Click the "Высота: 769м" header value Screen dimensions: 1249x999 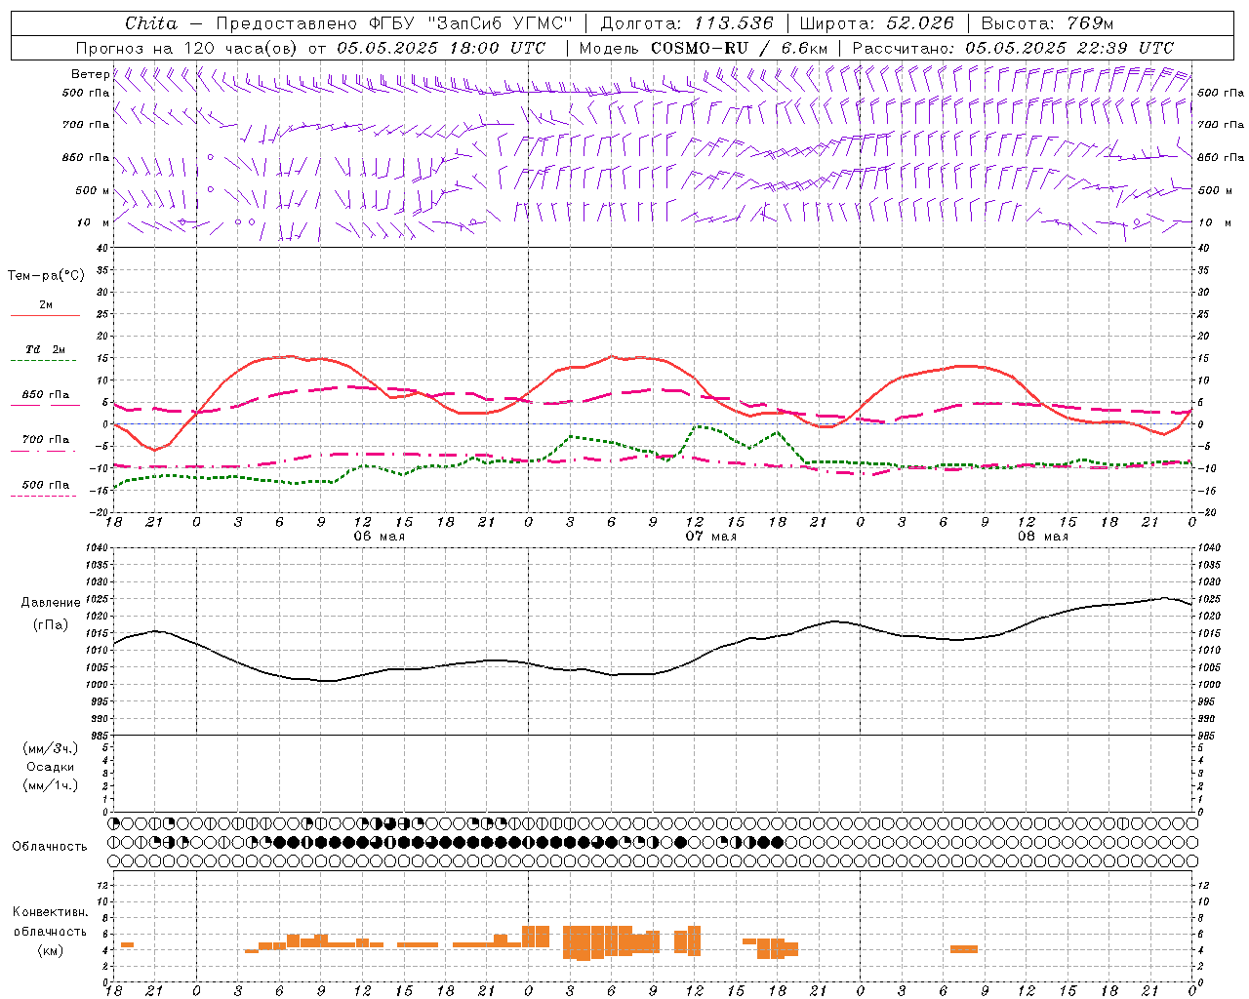point(1047,23)
